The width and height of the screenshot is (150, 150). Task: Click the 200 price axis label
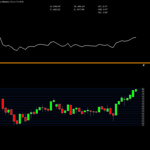[143, 123]
